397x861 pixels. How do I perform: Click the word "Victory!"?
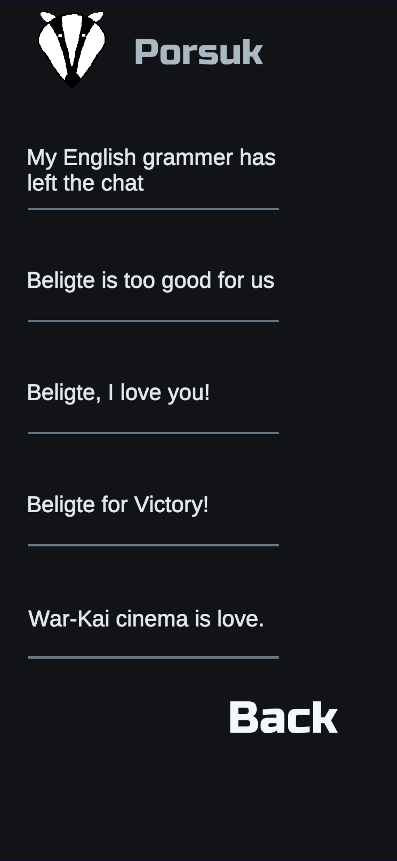click(171, 505)
